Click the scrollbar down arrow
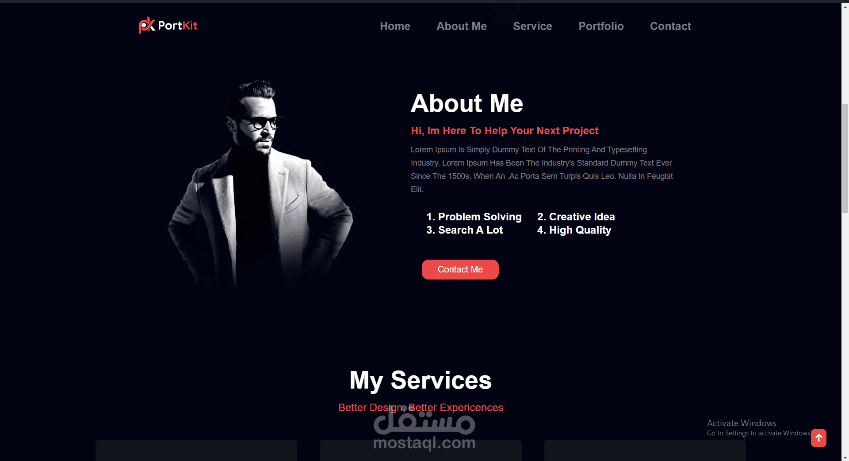Viewport: 849px width, 461px height. 845,457
